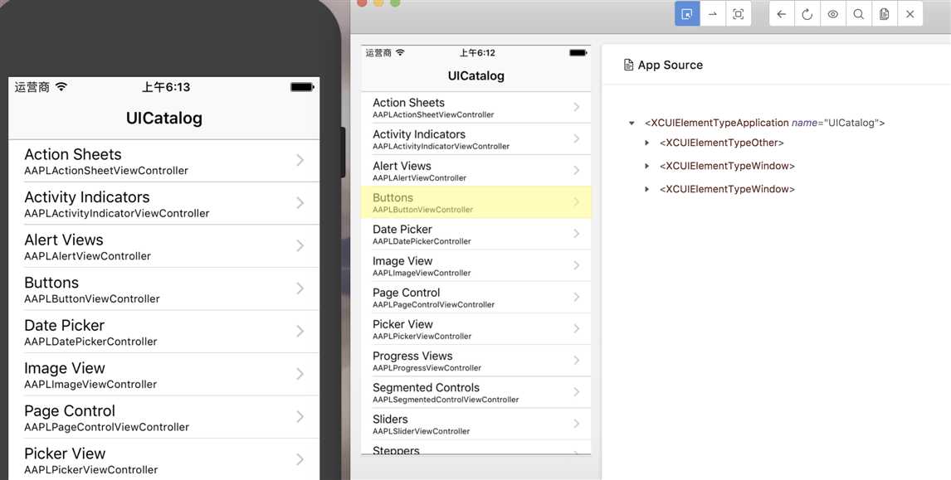This screenshot has height=480, width=951.
Task: Expand the first XCUIElementTypeWindow node
Action: coord(647,166)
